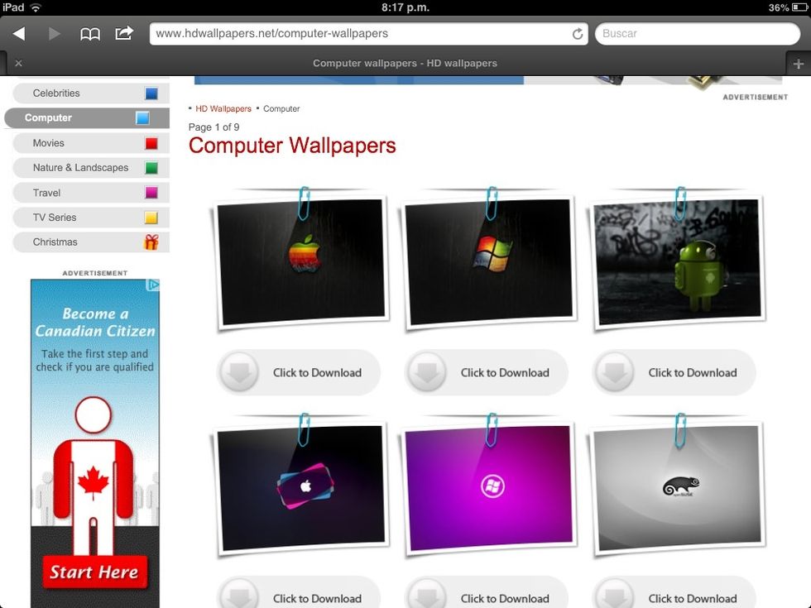The width and height of the screenshot is (811, 608).
Task: Tap the AdChoices triangle on the ad
Action: coord(153,285)
